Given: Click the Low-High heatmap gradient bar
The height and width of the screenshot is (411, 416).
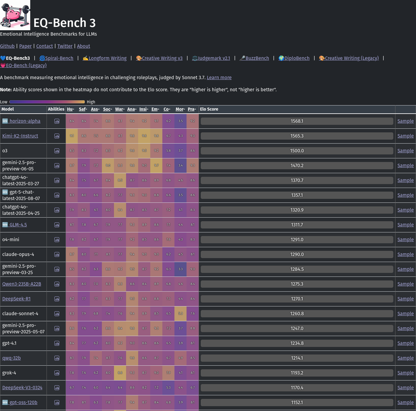Looking at the screenshot, I should click(x=47, y=102).
